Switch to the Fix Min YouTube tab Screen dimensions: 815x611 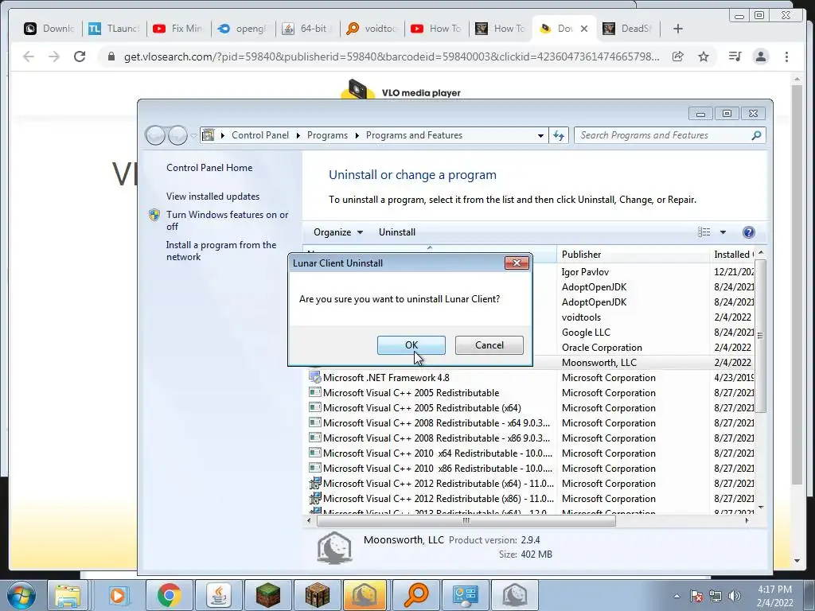tap(179, 29)
